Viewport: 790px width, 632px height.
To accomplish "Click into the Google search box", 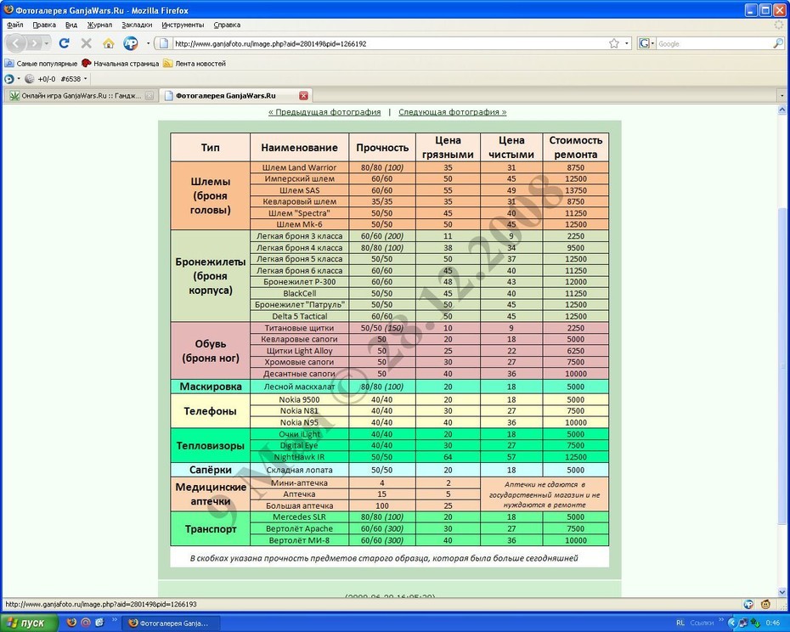I will (x=713, y=44).
